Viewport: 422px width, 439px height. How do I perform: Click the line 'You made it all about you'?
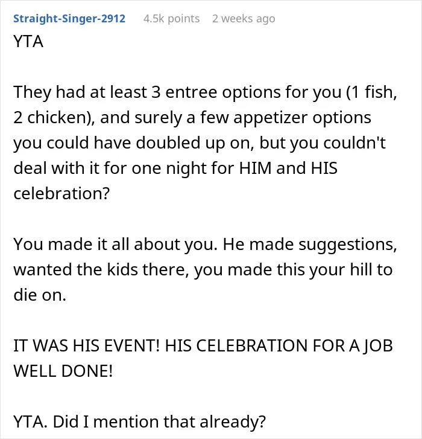pyautogui.click(x=115, y=245)
